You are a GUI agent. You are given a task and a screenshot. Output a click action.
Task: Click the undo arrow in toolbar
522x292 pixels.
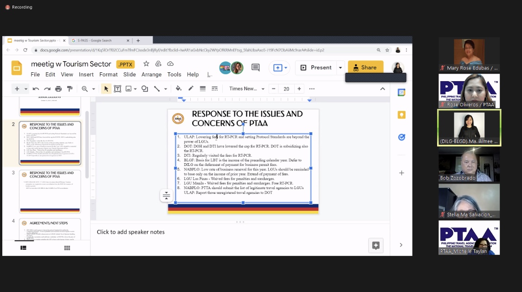point(36,89)
